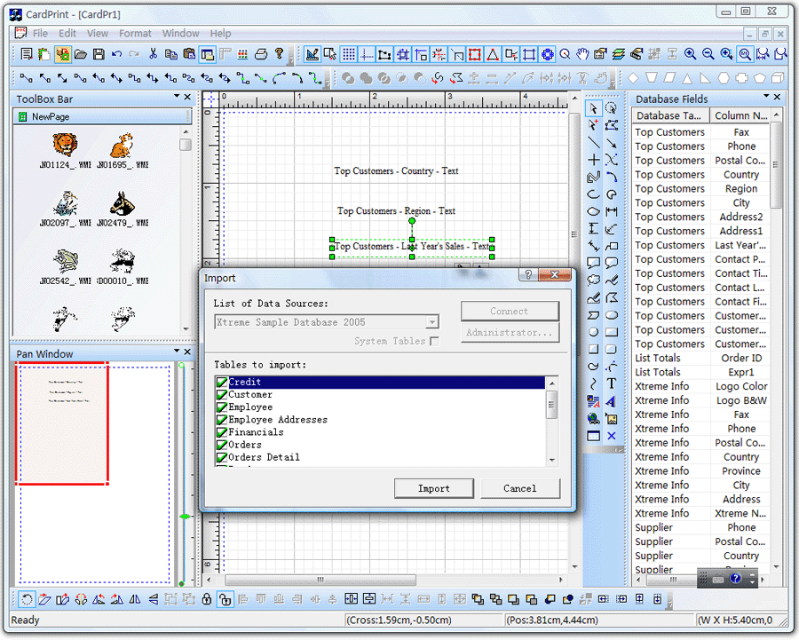Image resolution: width=799 pixels, height=640 pixels.
Task: Toggle the Employee table checkbox
Action: click(222, 407)
